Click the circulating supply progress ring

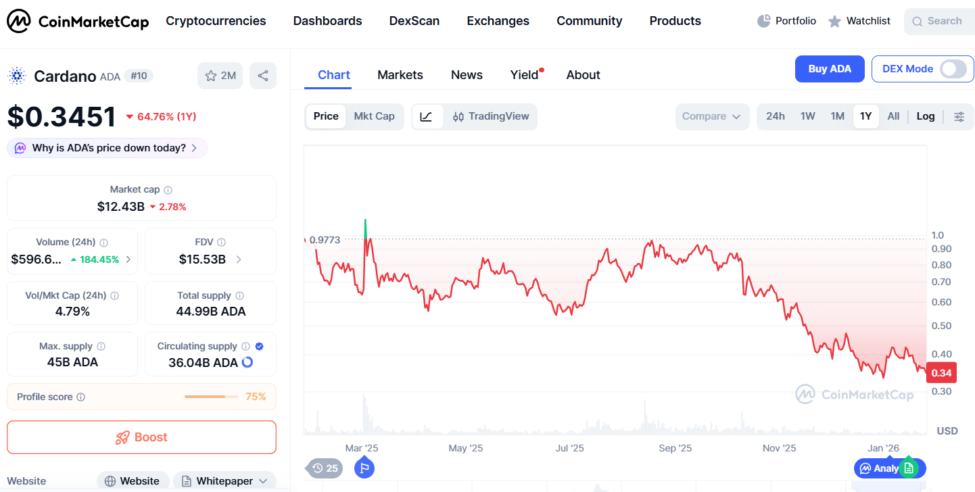click(x=247, y=362)
